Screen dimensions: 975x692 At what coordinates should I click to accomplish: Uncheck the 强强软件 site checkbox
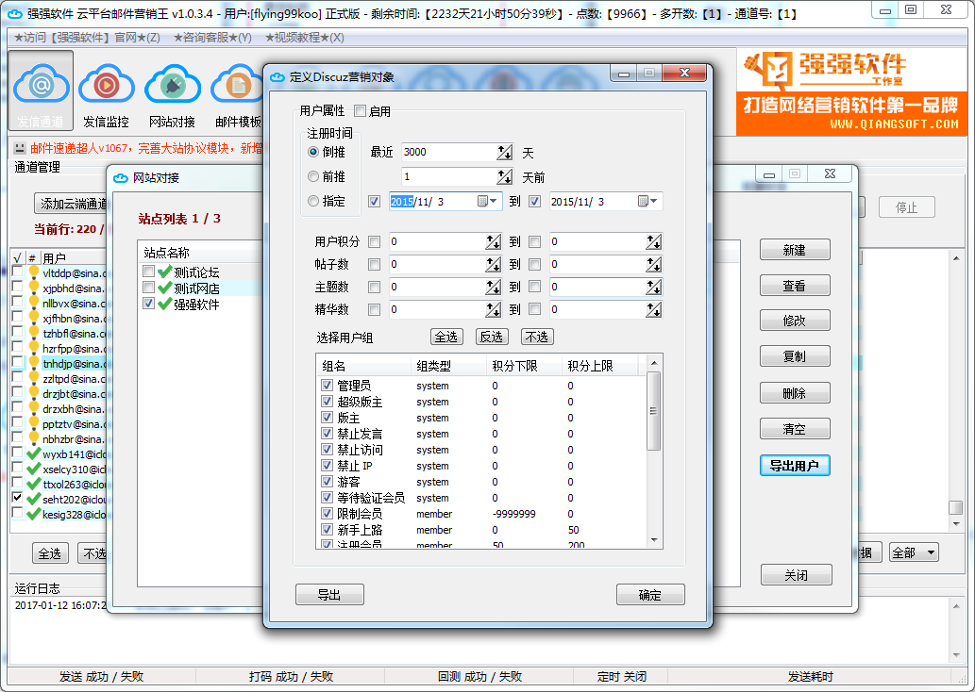(x=148, y=304)
